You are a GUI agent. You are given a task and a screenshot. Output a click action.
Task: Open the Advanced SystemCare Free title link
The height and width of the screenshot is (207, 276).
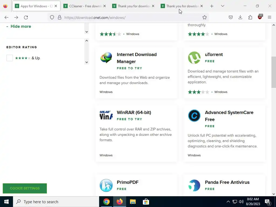(x=229, y=116)
